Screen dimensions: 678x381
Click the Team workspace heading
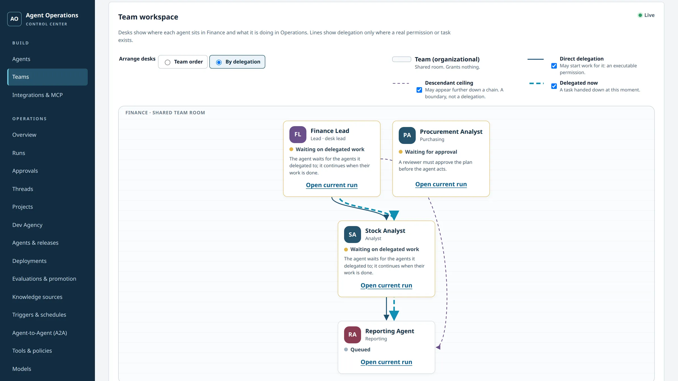[148, 17]
